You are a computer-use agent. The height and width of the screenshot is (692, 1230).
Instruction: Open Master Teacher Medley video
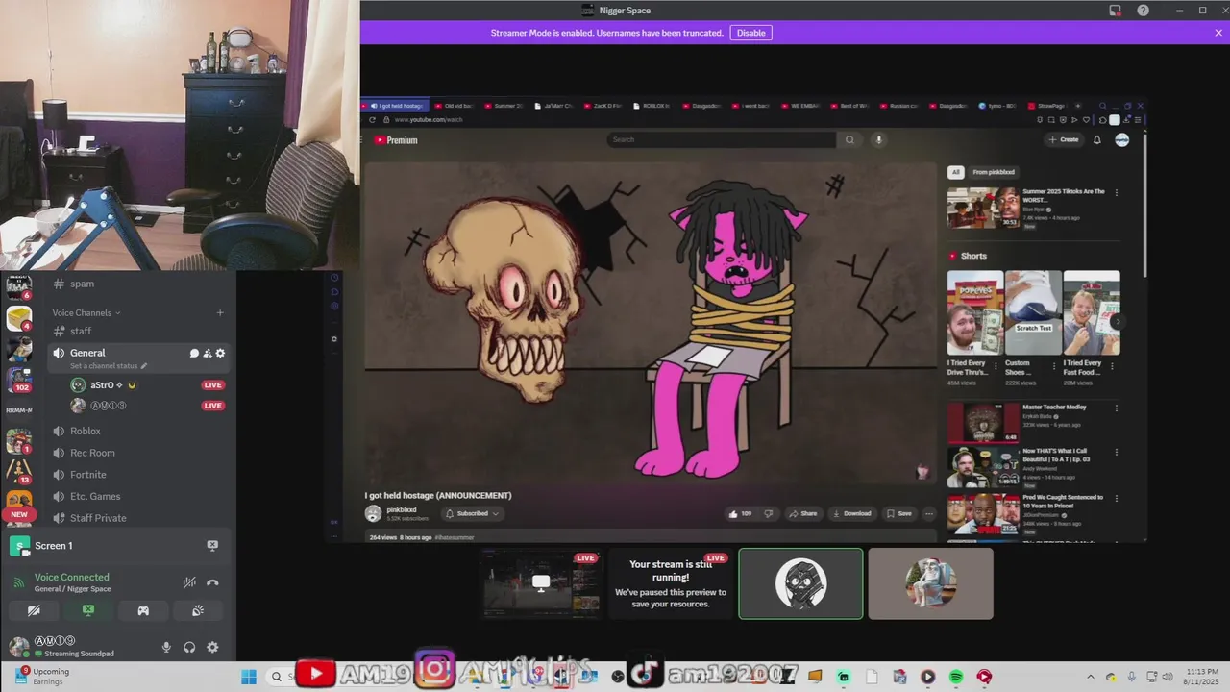click(983, 422)
